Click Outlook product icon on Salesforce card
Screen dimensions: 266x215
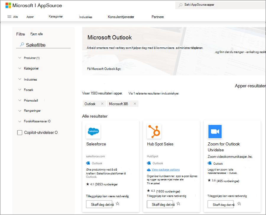88,163
